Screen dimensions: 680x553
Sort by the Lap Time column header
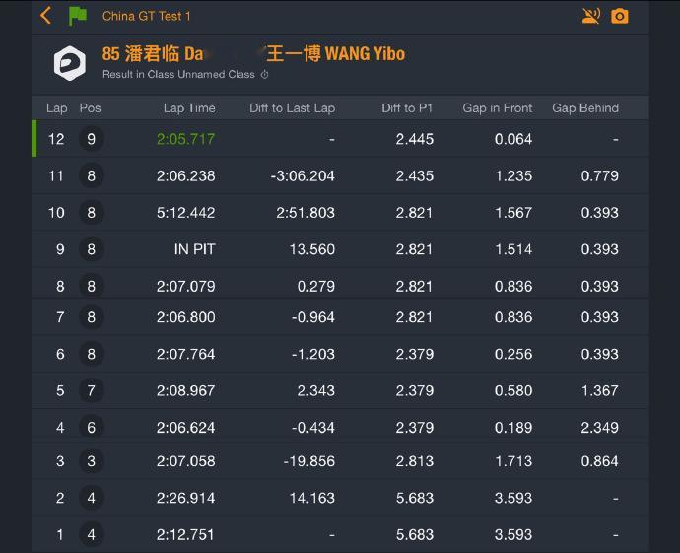189,108
